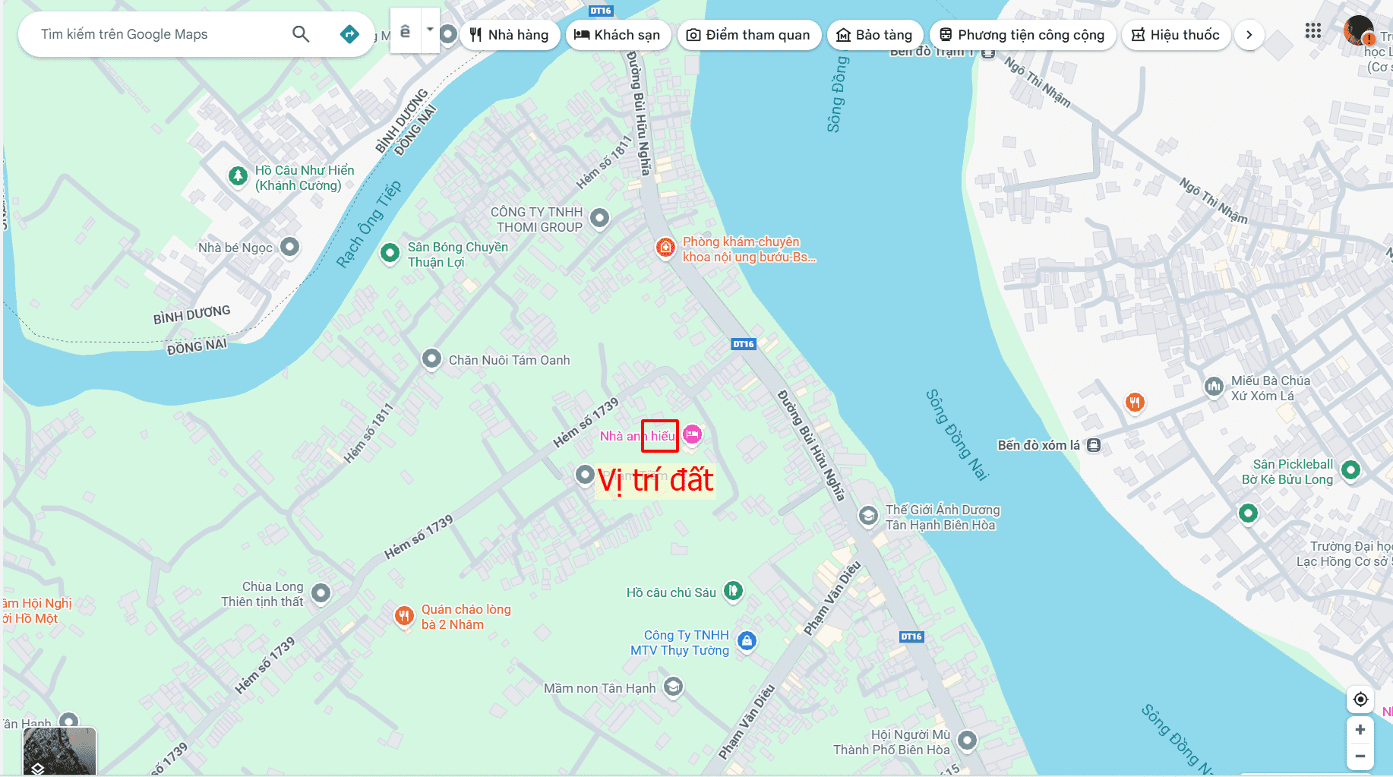Select the Bảo tàng filter chip
The image size is (1393, 777).
click(875, 35)
